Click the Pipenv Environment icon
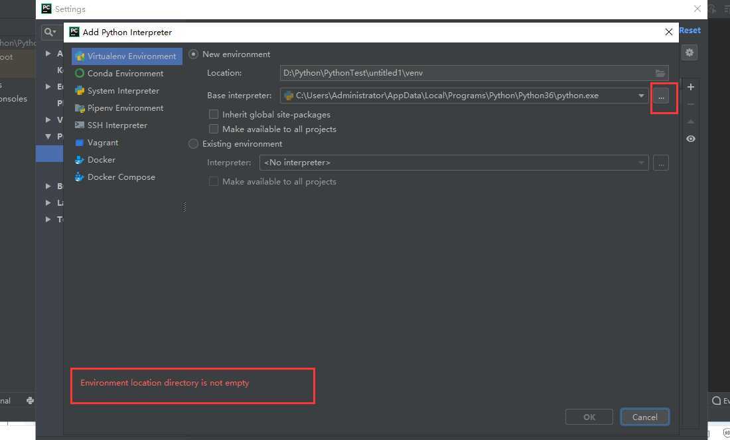The image size is (730, 440). pos(80,108)
